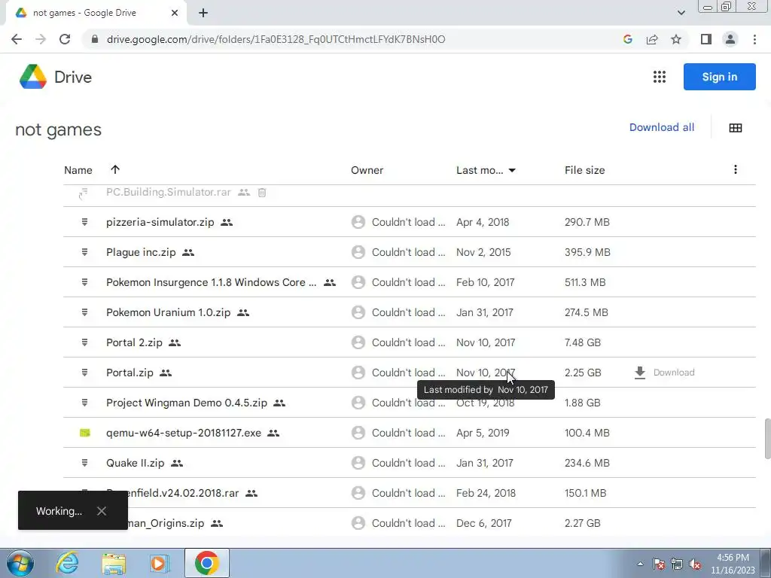Click the shared icon beside Quake II.zip

pos(176,464)
